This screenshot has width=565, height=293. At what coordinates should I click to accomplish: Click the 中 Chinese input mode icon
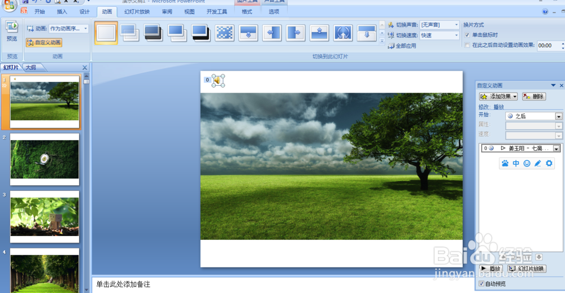pyautogui.click(x=516, y=163)
